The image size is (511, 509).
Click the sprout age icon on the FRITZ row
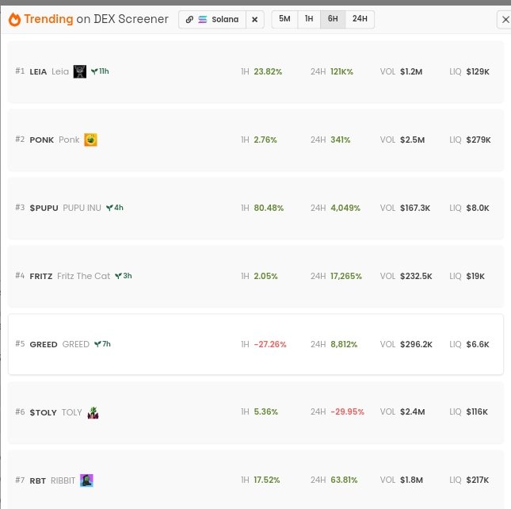118,276
